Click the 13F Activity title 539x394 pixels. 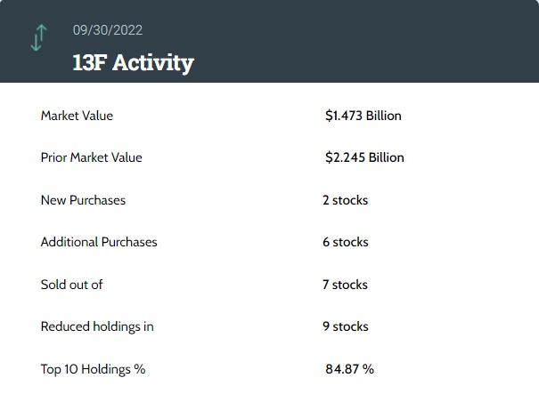pos(133,62)
